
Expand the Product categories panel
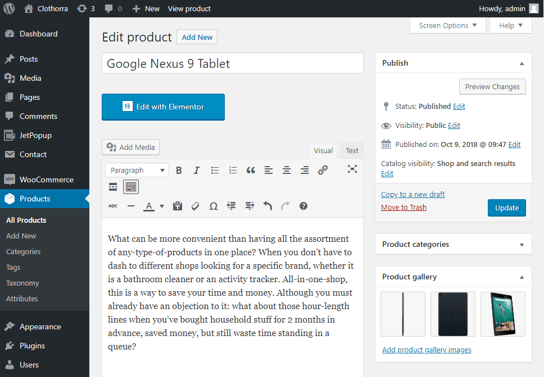(x=522, y=245)
